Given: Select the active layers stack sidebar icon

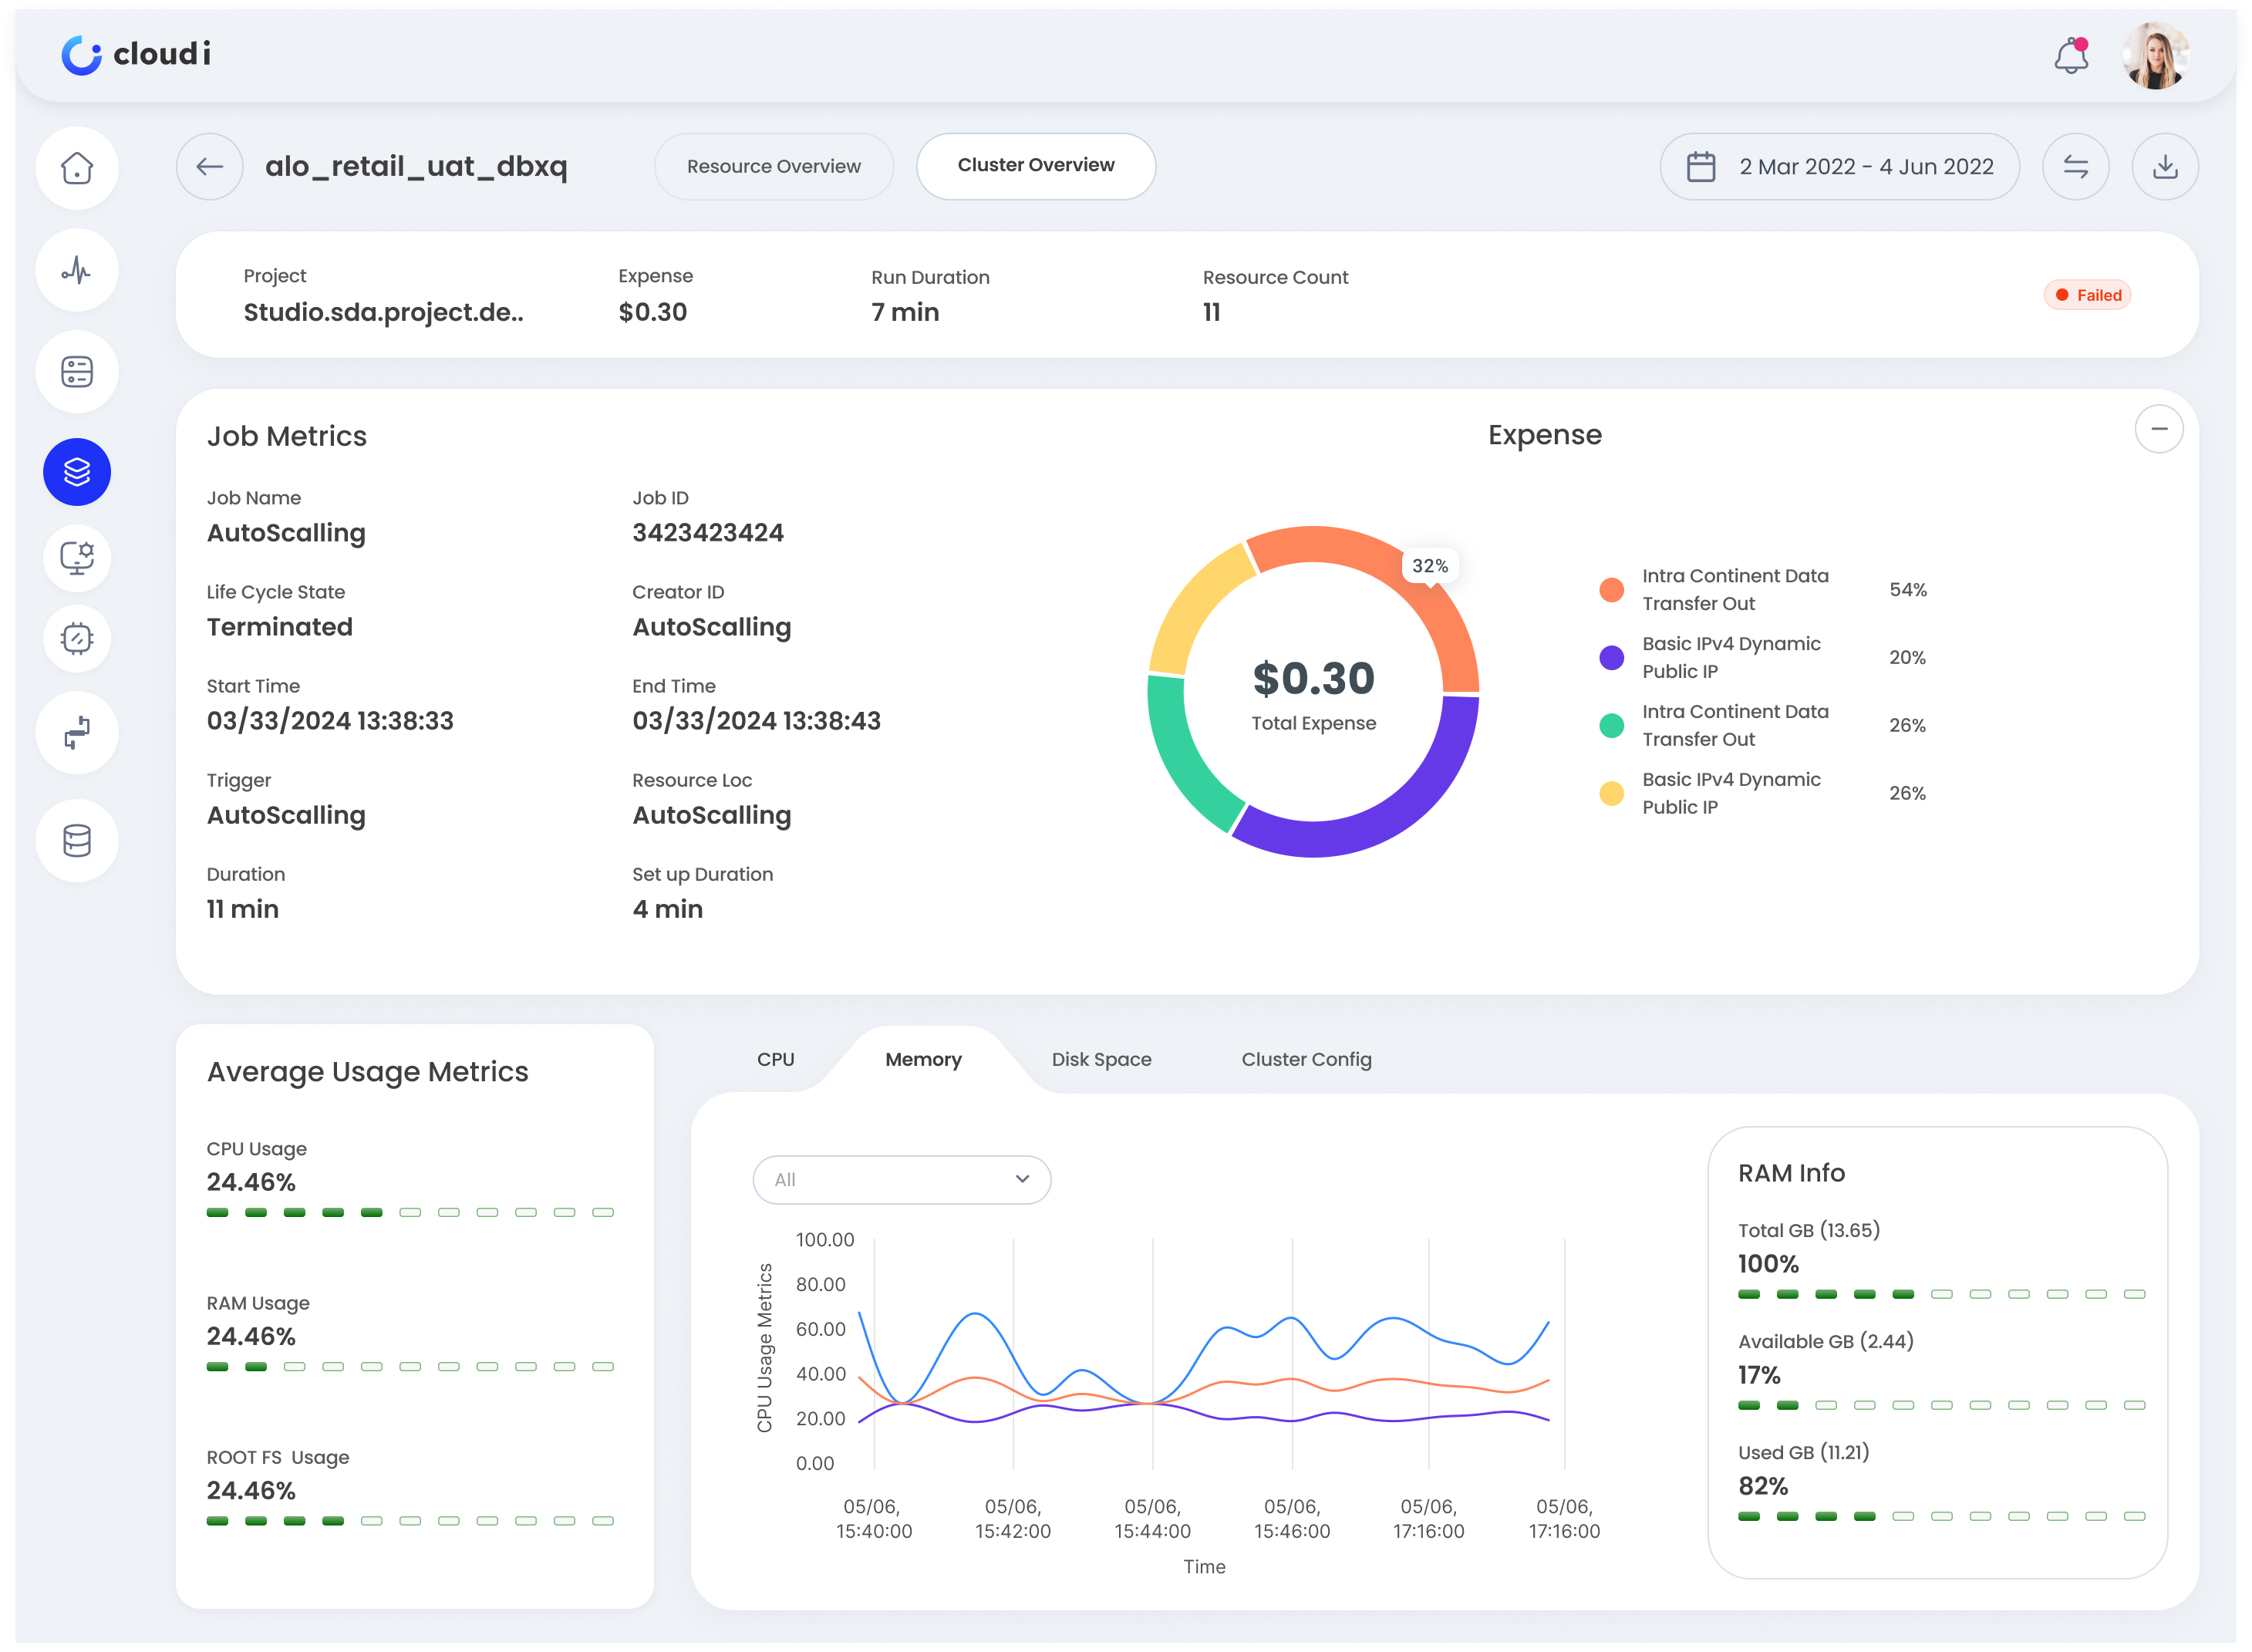Looking at the screenshot, I should 77,472.
